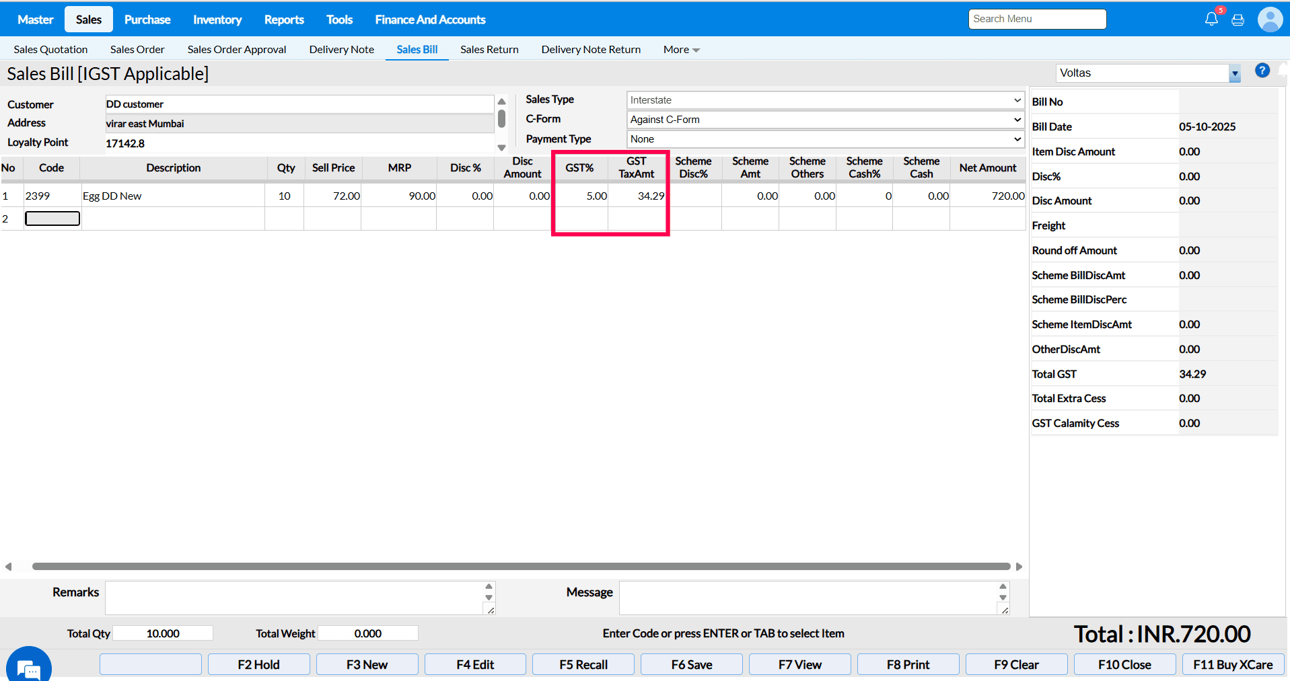Click the horizontal scrollbar under the grid
The width and height of the screenshot is (1290, 681).
click(x=521, y=567)
